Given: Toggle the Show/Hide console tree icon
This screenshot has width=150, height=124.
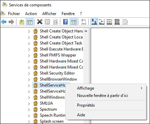Looking at the screenshot, I should (29, 22).
